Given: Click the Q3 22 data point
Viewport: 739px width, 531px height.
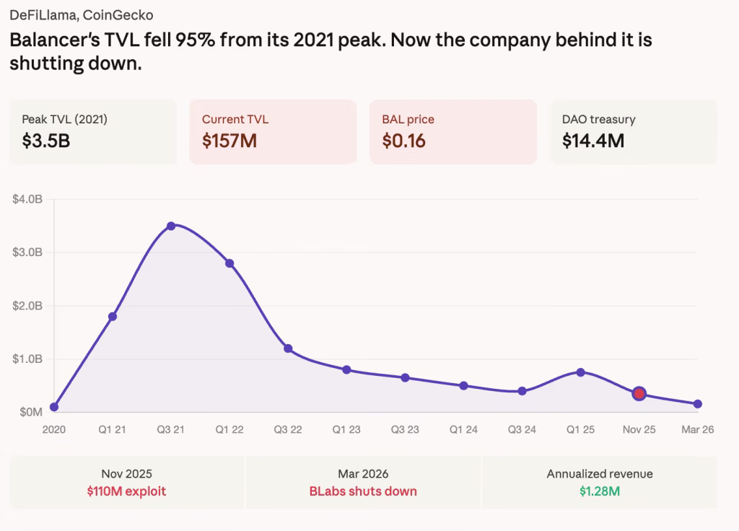Looking at the screenshot, I should point(288,348).
